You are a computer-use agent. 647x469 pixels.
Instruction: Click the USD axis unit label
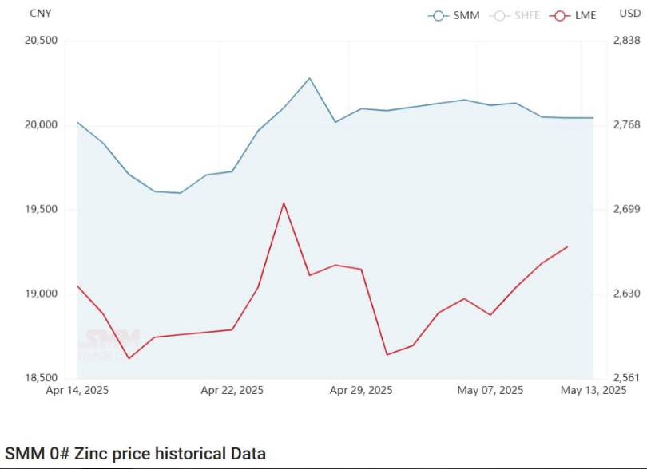coord(630,14)
